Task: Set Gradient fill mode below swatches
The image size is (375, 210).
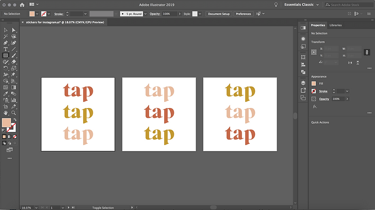Action: click(9, 137)
